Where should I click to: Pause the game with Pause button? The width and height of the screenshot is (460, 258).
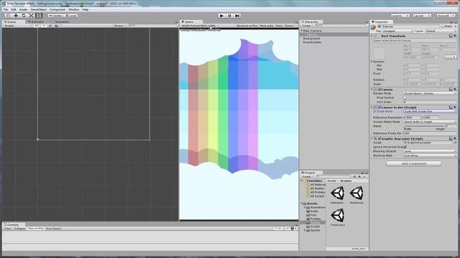[x=230, y=16]
